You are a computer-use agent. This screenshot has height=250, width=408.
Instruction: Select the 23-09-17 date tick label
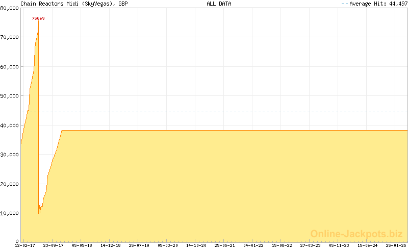coord(53,245)
